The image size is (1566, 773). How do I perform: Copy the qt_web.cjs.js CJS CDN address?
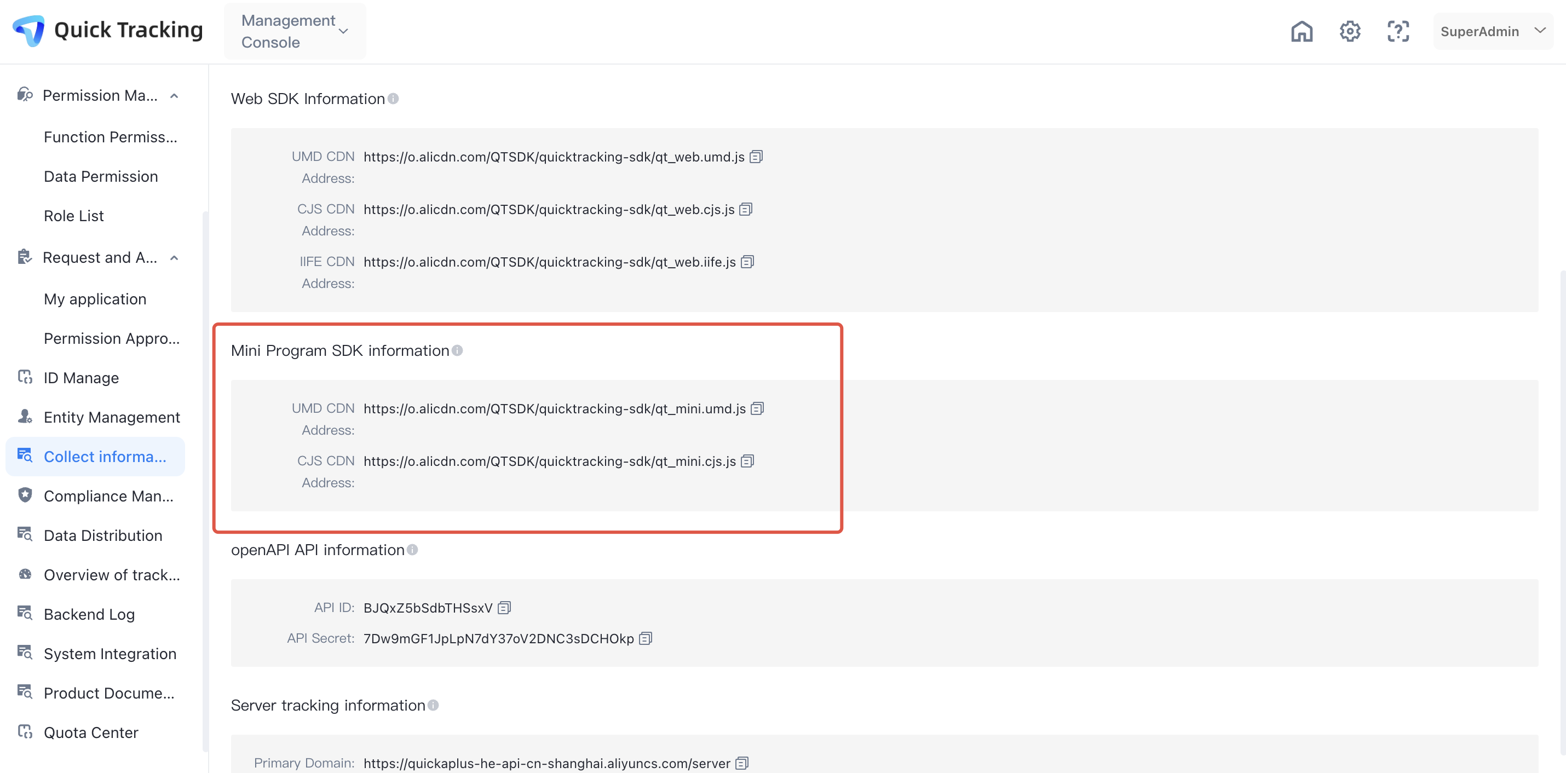coord(746,209)
